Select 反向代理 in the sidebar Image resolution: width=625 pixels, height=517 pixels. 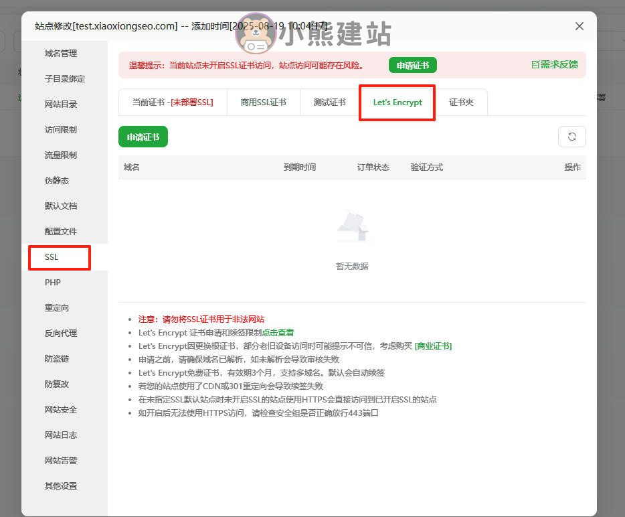coord(61,334)
